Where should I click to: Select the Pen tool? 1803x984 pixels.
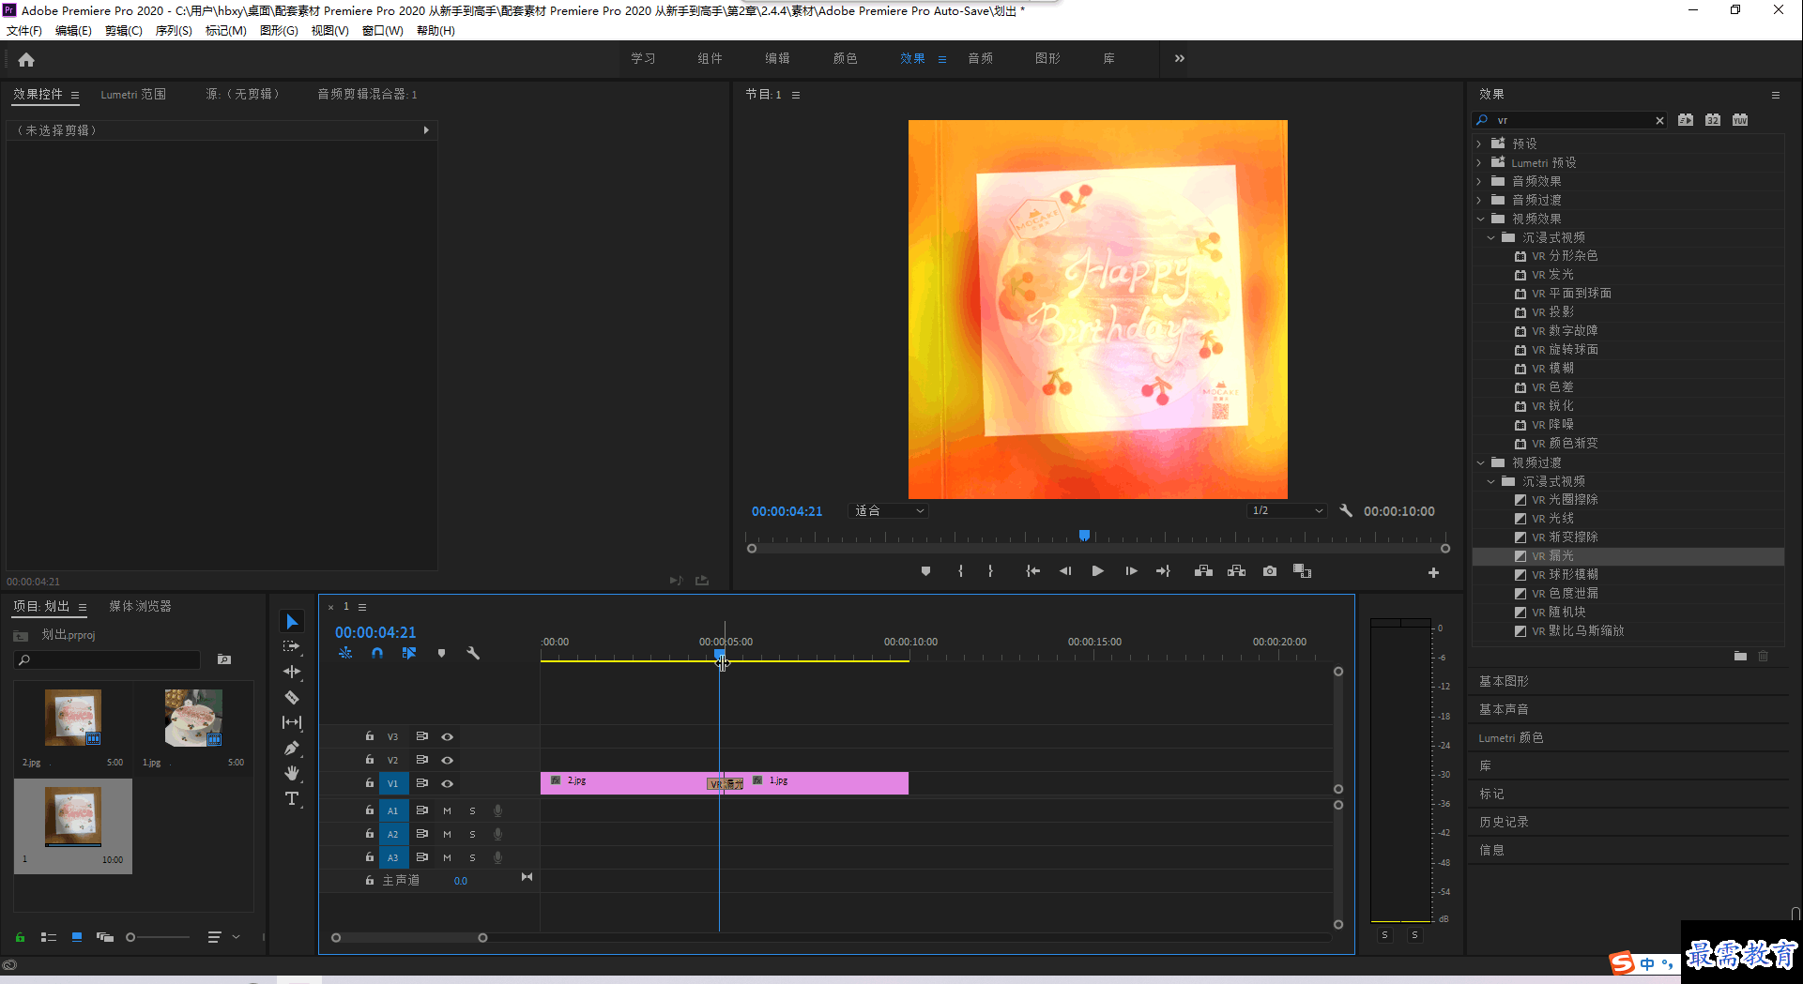click(x=292, y=748)
